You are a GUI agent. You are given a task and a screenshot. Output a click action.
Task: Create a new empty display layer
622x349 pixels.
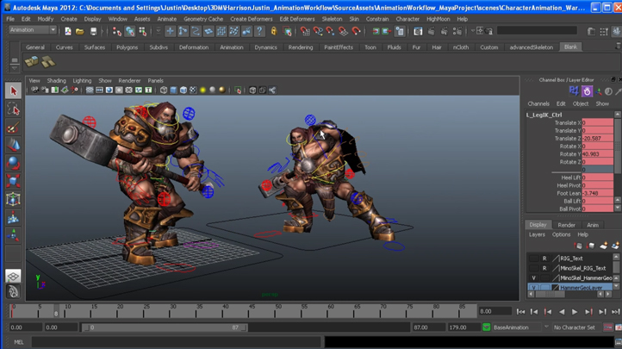603,246
